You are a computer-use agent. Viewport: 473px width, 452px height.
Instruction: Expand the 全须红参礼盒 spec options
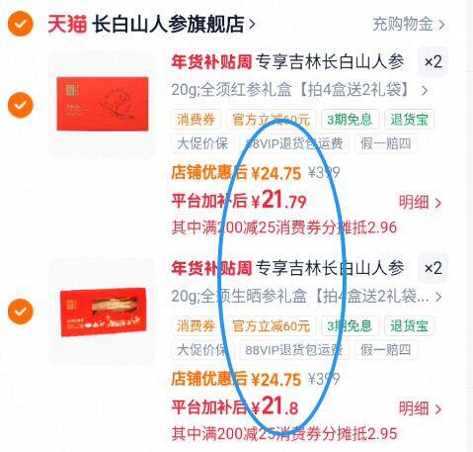tap(425, 90)
